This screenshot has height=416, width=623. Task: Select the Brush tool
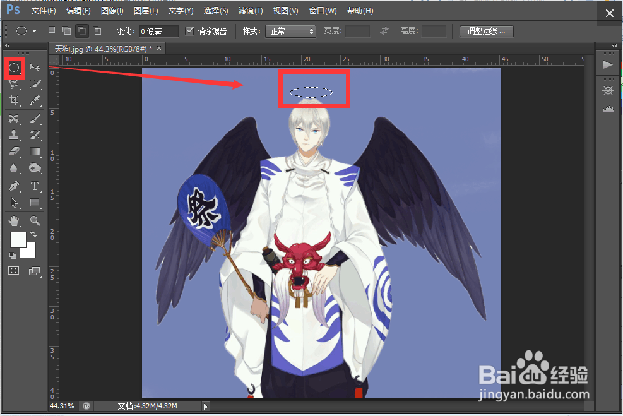(x=35, y=119)
